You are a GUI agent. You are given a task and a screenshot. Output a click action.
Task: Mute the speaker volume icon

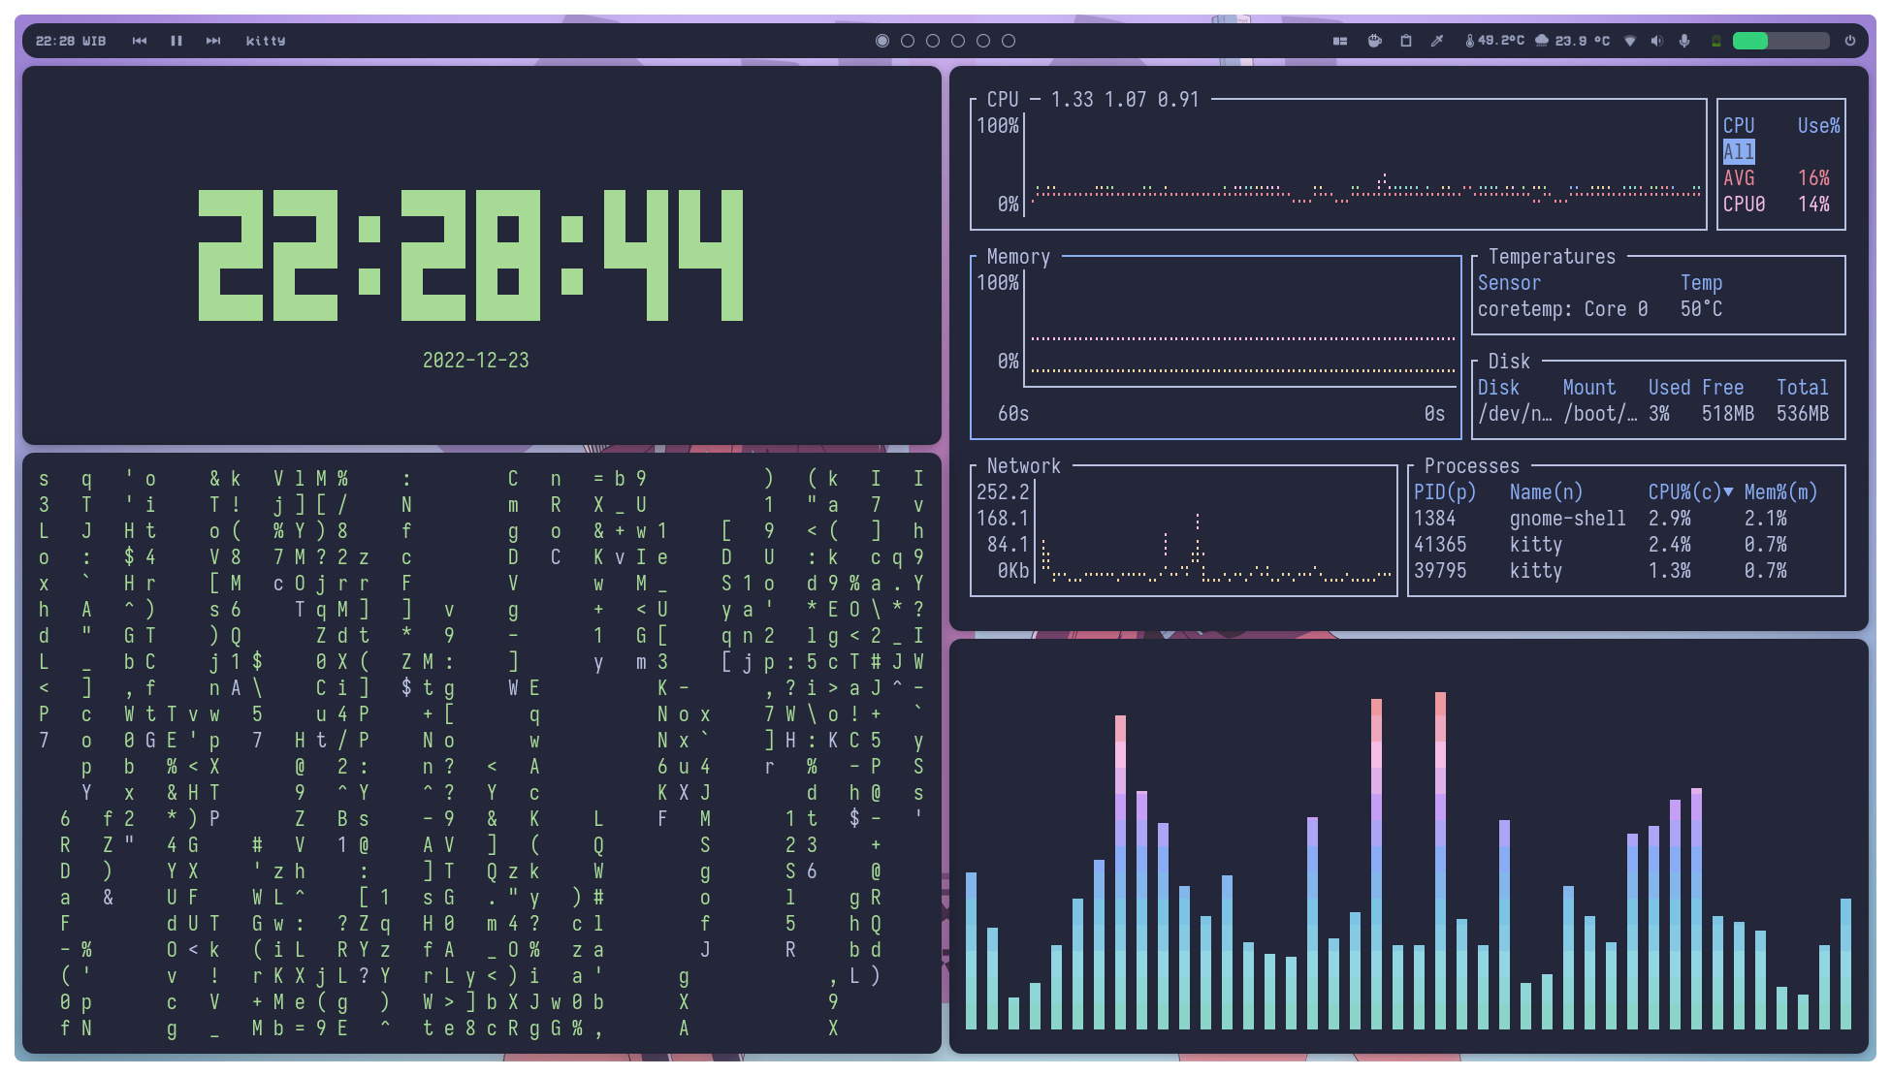coord(1656,41)
